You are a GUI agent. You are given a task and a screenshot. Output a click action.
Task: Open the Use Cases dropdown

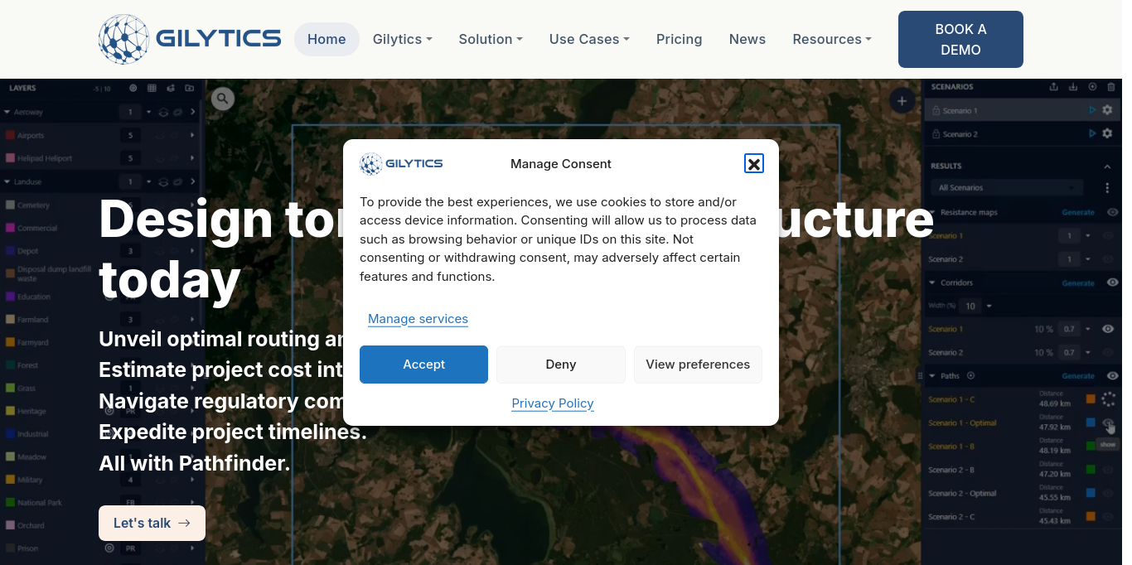coord(589,39)
